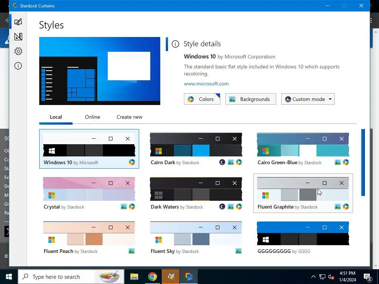Click background picture icon on Fluent Sky card
This screenshot has width=379, height=284.
(x=239, y=251)
